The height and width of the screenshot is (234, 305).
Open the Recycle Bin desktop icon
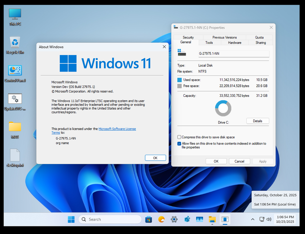(15, 45)
